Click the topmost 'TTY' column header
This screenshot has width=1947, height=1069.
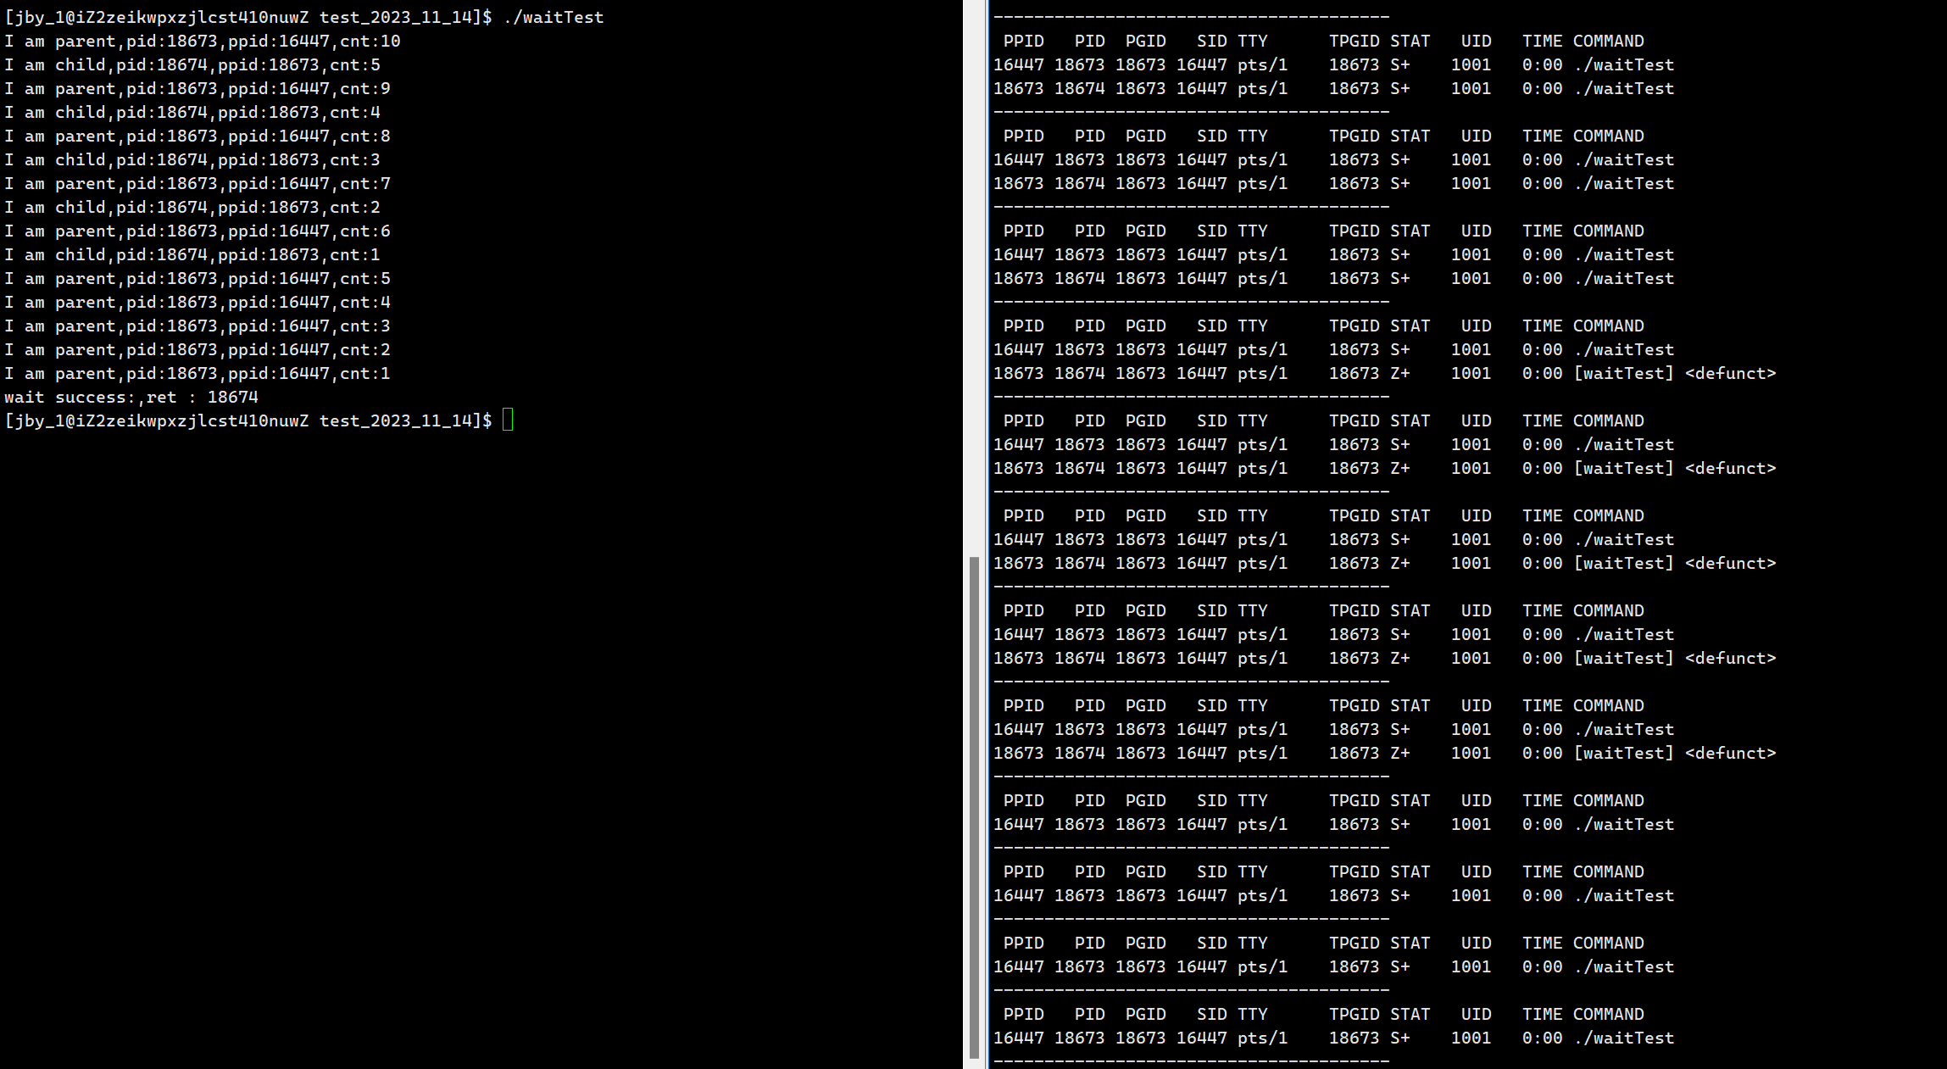pyautogui.click(x=1253, y=41)
